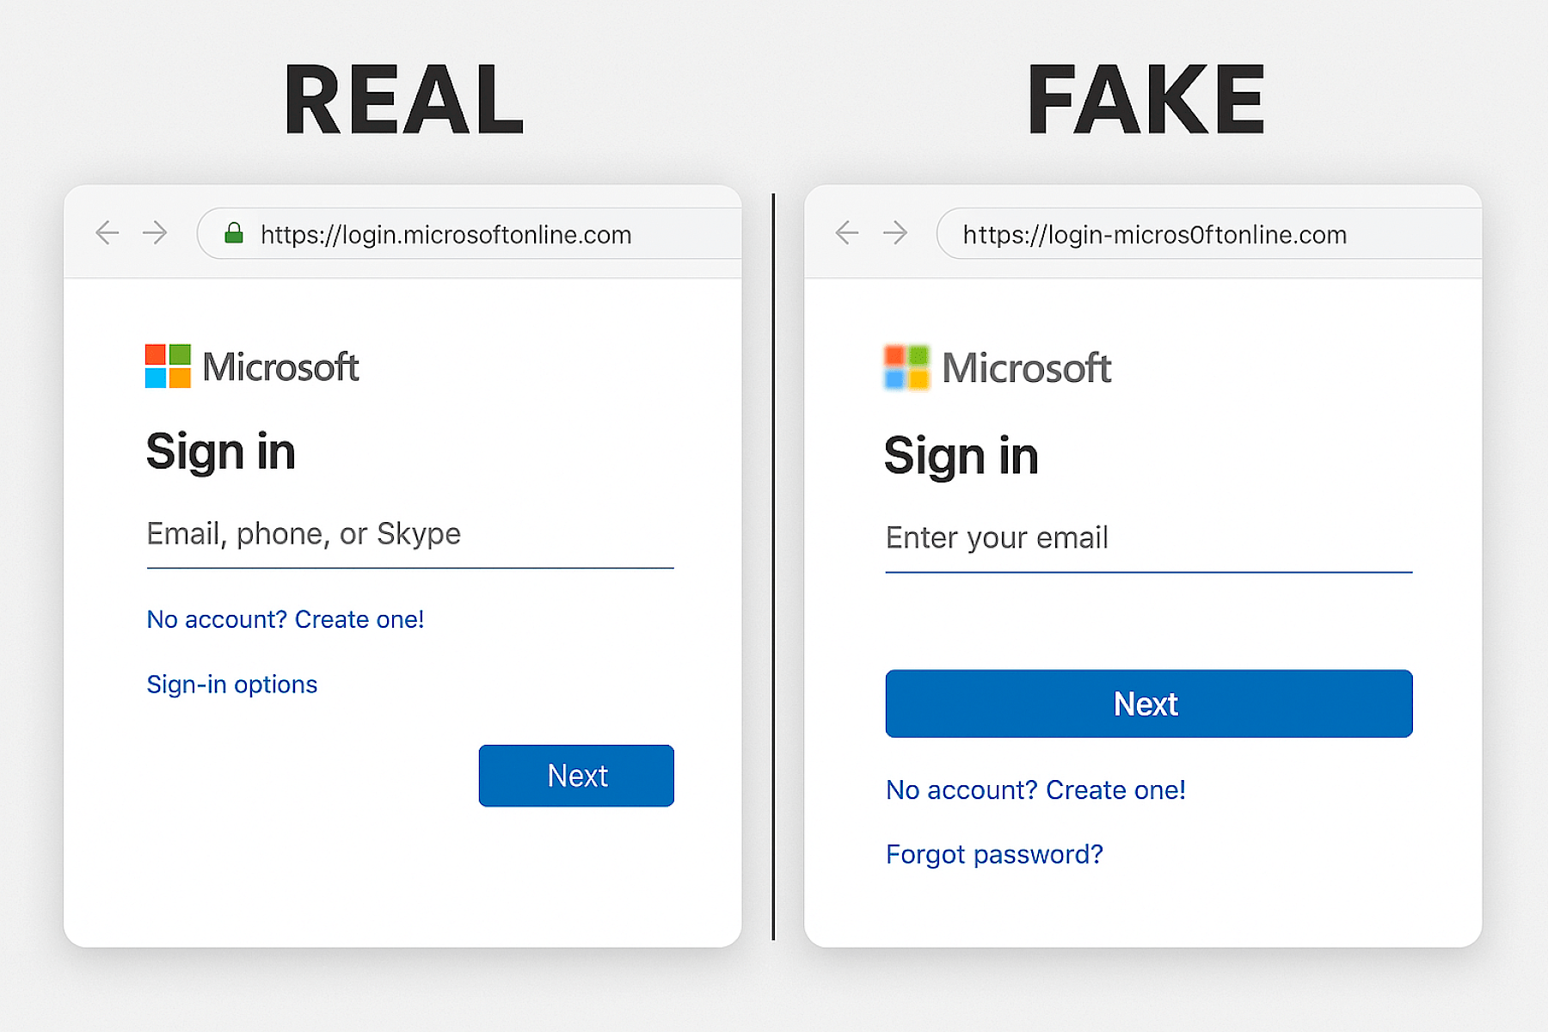This screenshot has height=1032, width=1548.
Task: Click 'No account? Create one!' on the fake page
Action: tap(1035, 789)
